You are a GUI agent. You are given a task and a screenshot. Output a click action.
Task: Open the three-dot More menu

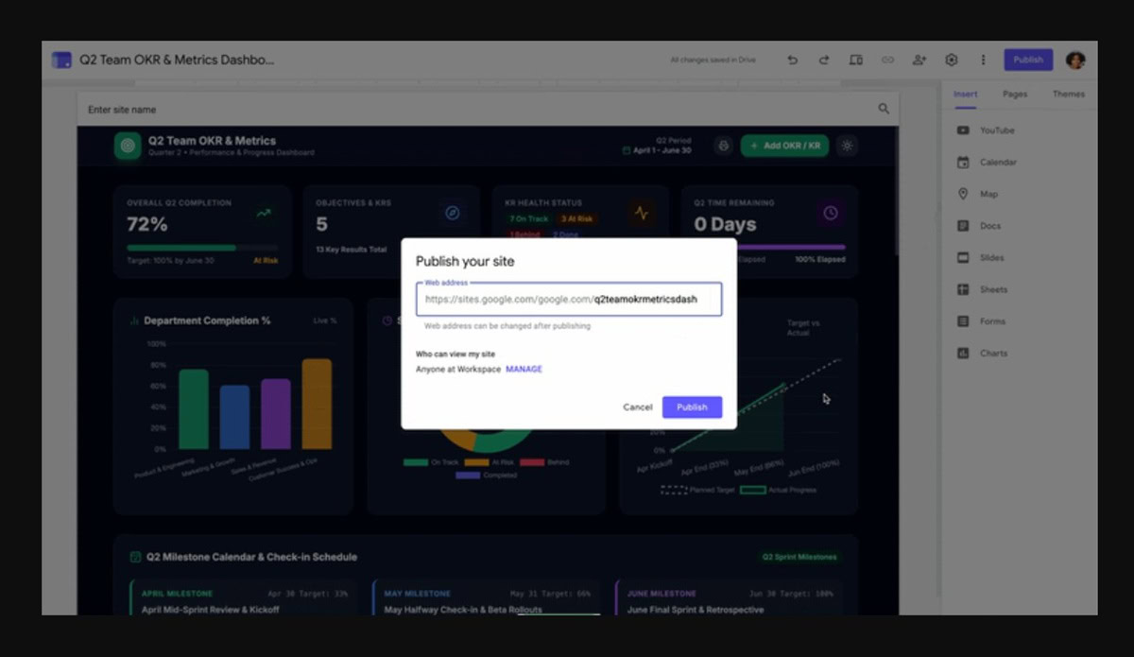983,60
